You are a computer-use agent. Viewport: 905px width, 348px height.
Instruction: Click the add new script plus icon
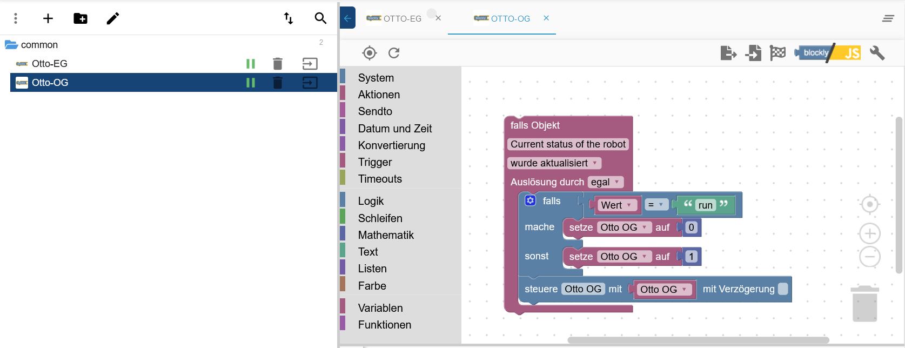click(48, 18)
